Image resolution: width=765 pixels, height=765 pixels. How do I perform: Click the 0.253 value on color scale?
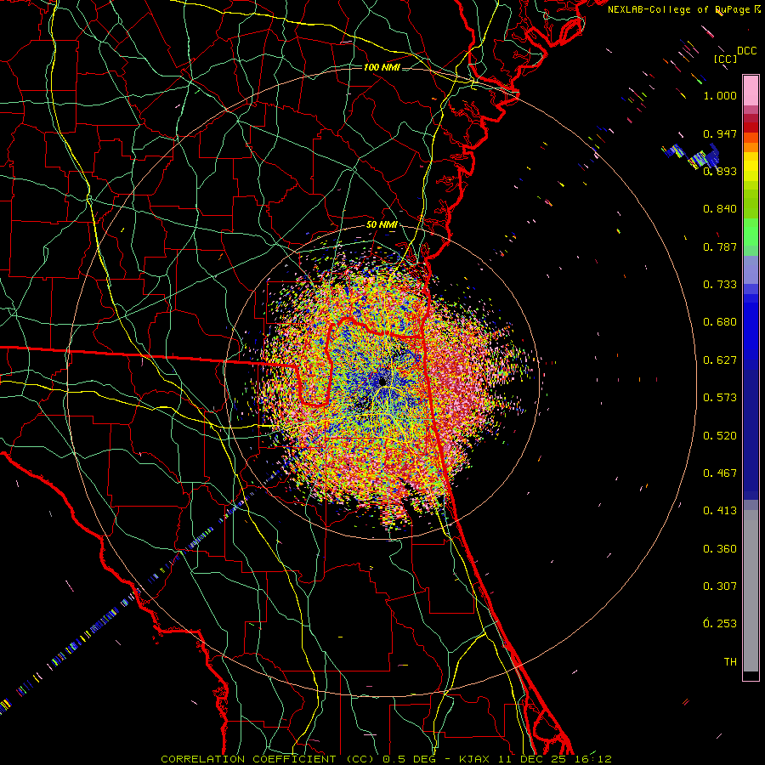[720, 624]
